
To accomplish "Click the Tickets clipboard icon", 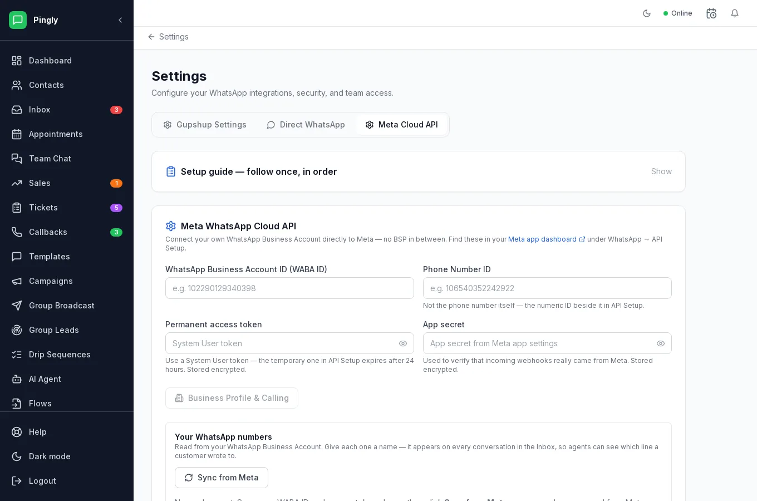I will (x=17, y=208).
